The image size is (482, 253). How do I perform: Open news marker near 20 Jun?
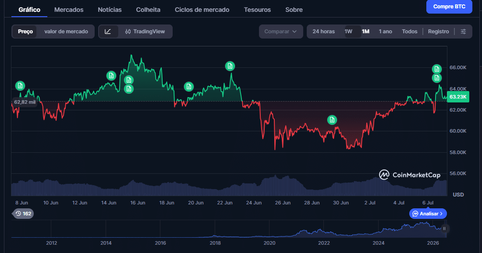coord(189,87)
